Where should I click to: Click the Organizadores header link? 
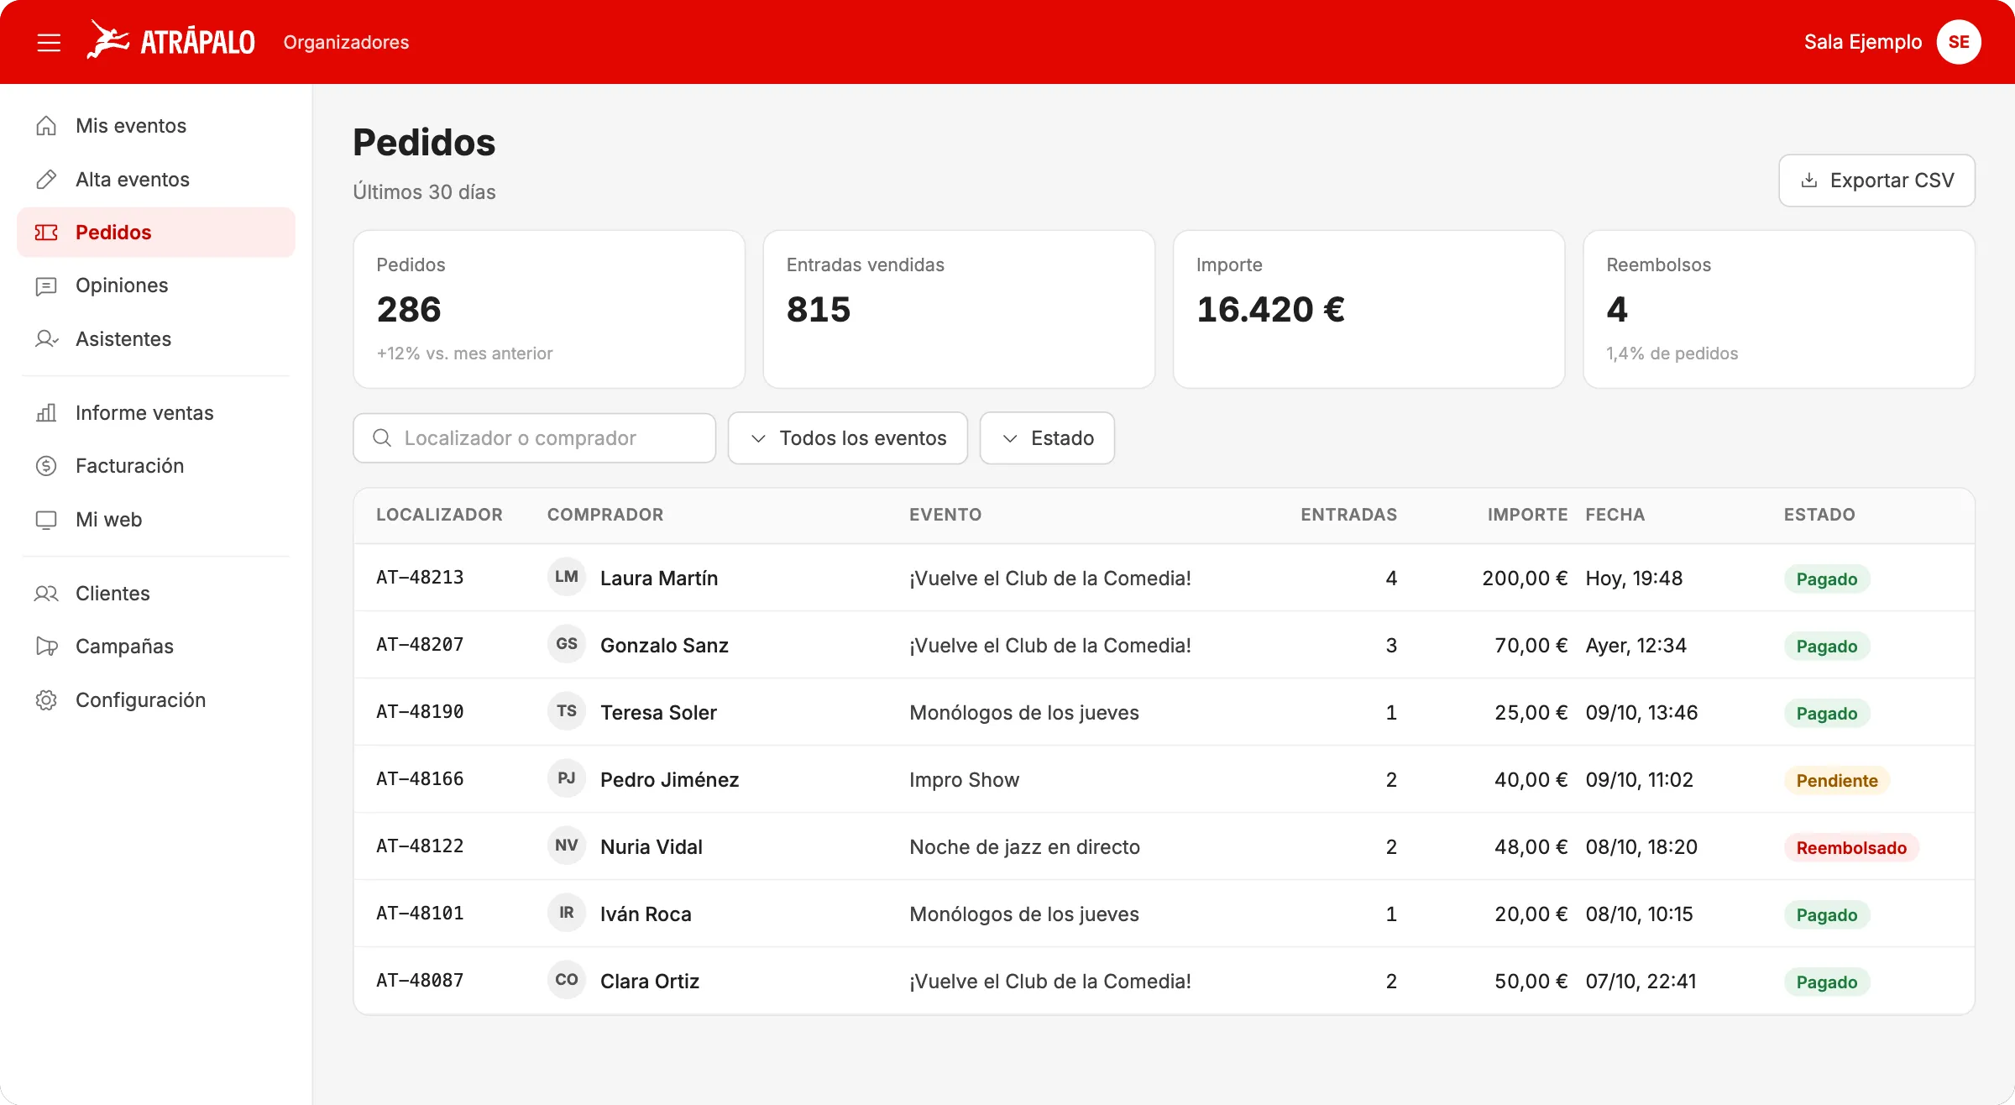[x=346, y=42]
